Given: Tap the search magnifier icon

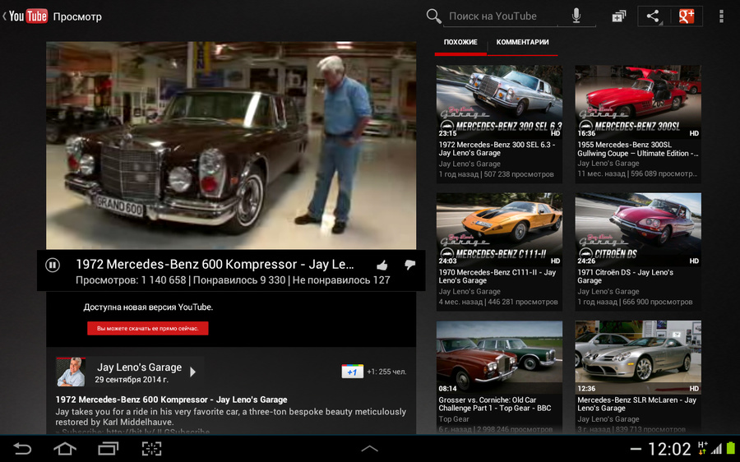Looking at the screenshot, I should click(433, 16).
